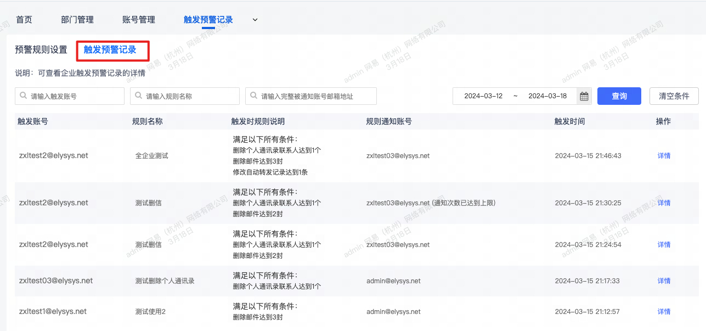
Task: View 详情 for 测试删除个人通讯录 record
Action: coord(664,281)
